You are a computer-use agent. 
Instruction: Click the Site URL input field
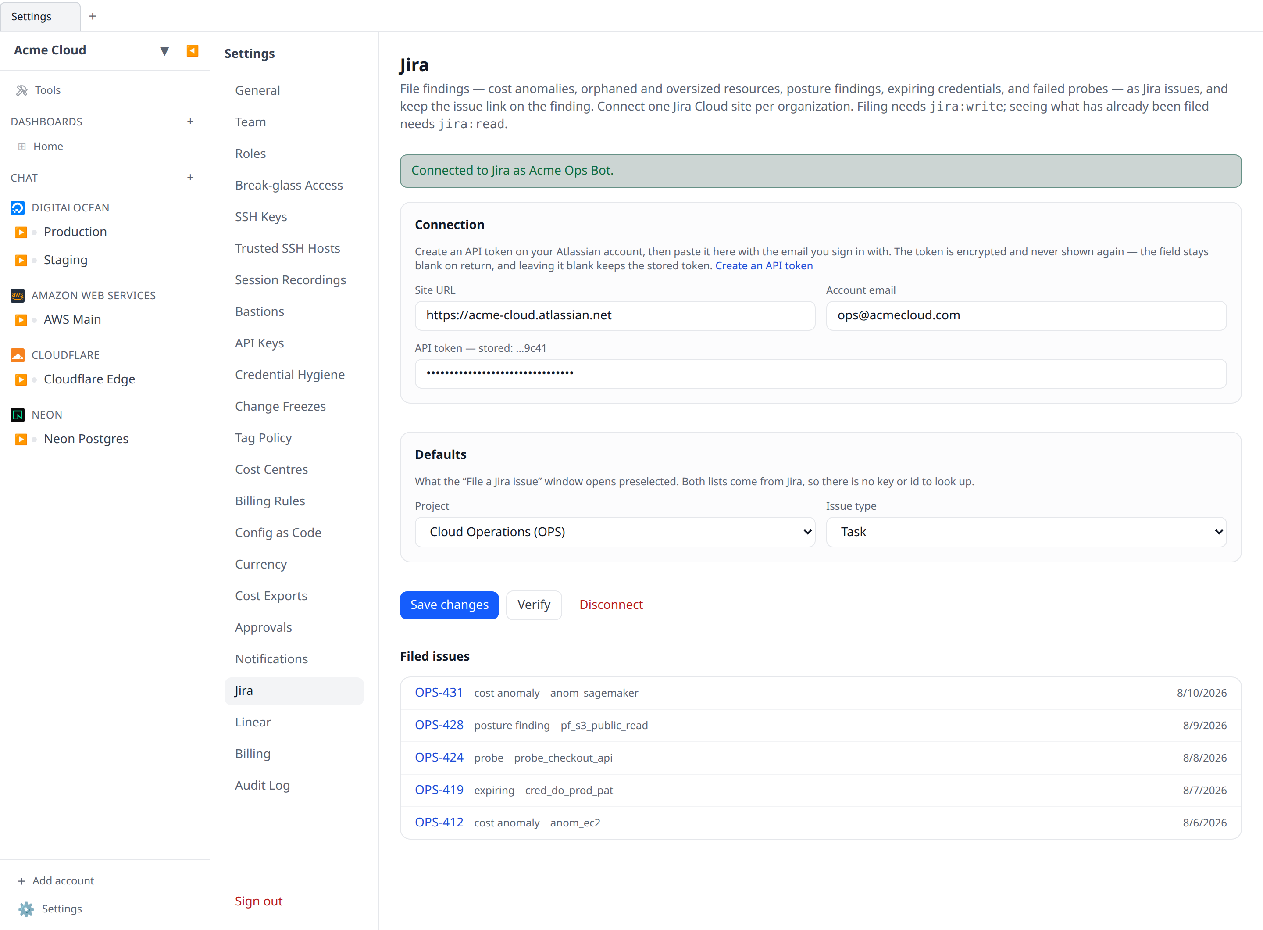click(x=614, y=315)
